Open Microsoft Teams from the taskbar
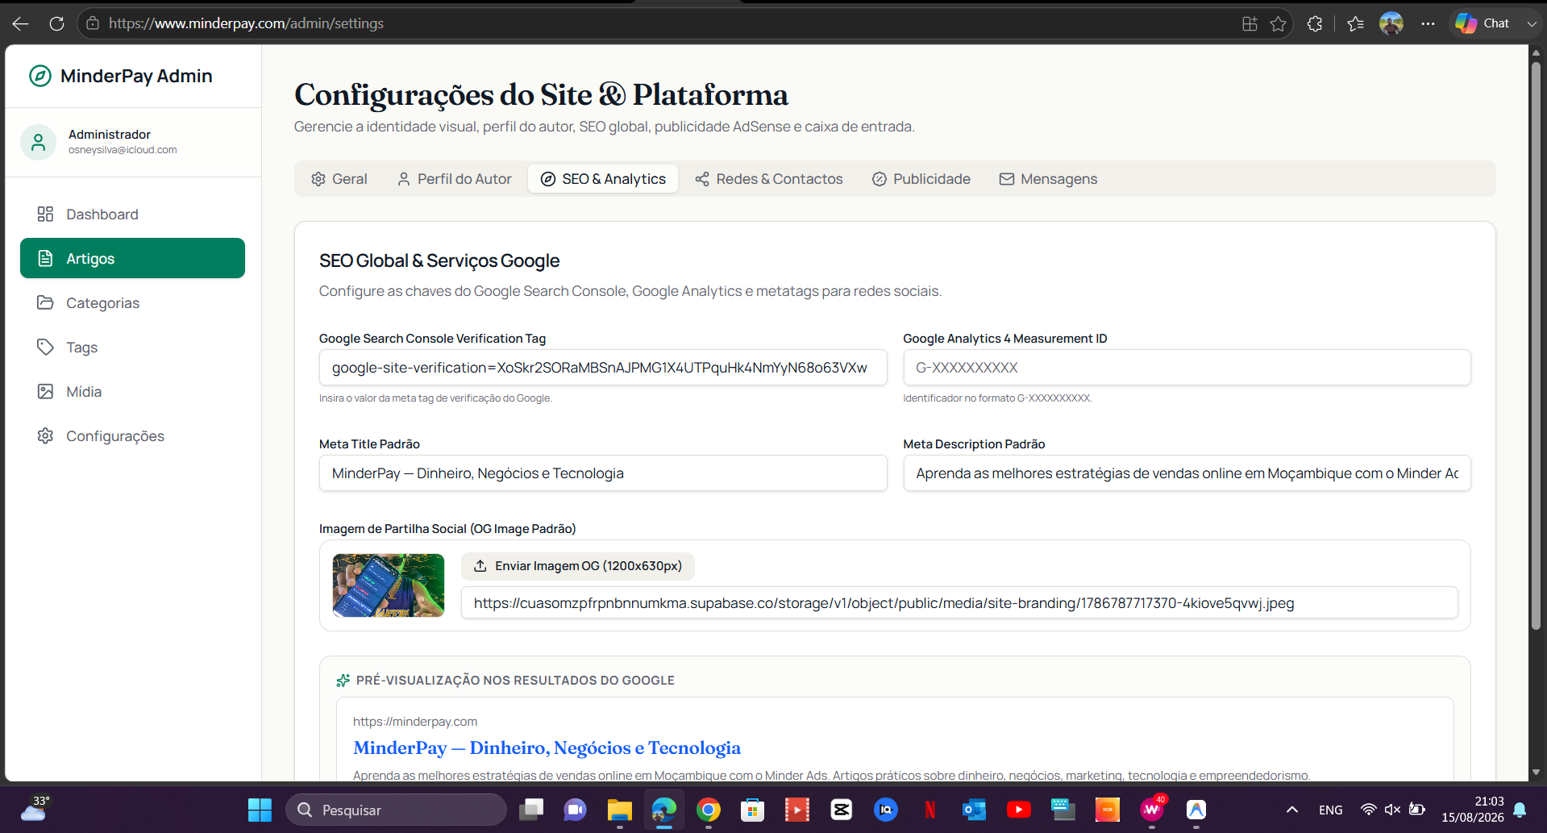 [575, 810]
